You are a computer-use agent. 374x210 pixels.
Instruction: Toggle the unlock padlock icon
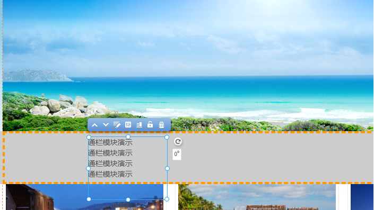150,124
